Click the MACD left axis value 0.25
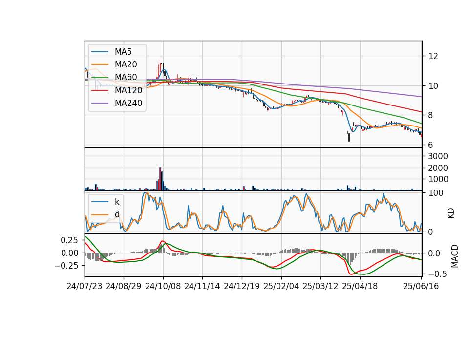This screenshot has height=337, width=469. 69,240
